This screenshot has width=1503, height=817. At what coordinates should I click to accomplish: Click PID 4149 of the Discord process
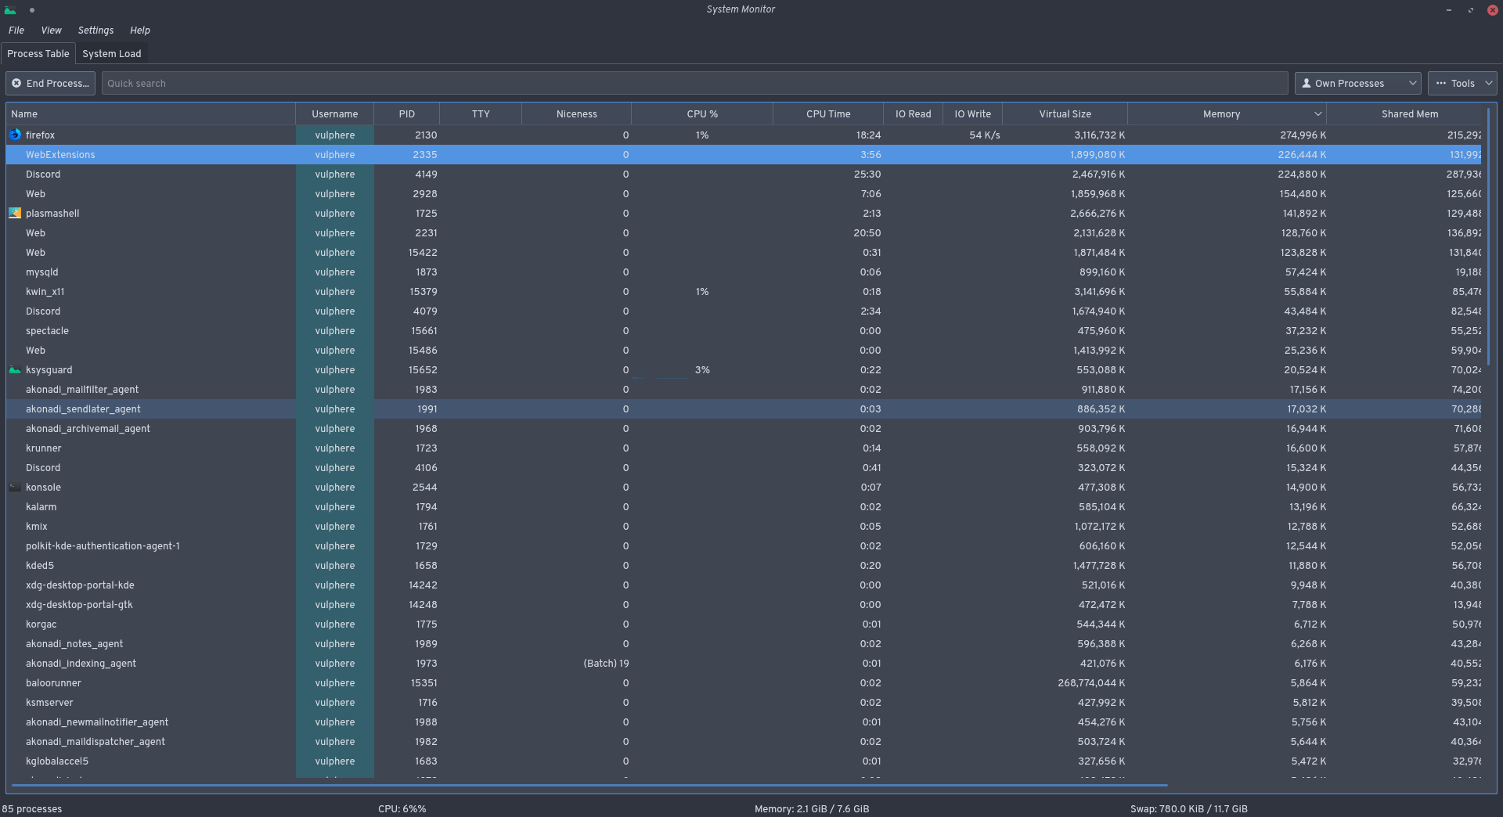426,174
